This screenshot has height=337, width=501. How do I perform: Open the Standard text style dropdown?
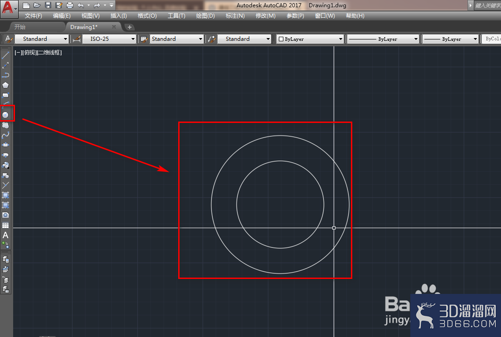pos(42,39)
